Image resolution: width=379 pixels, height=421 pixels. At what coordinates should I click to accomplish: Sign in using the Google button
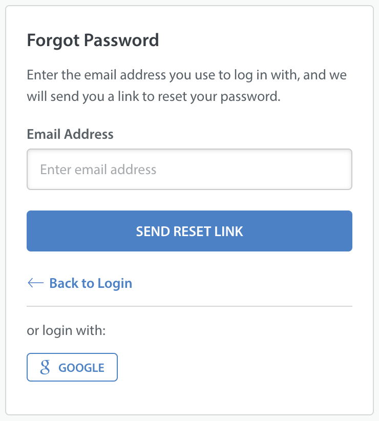click(72, 367)
